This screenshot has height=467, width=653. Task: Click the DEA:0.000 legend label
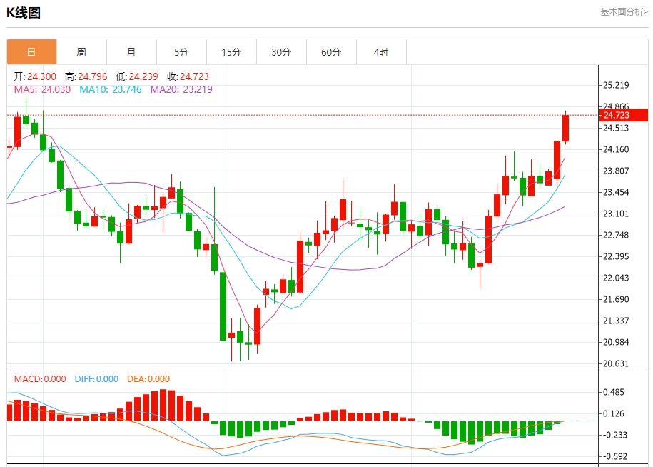click(x=148, y=379)
